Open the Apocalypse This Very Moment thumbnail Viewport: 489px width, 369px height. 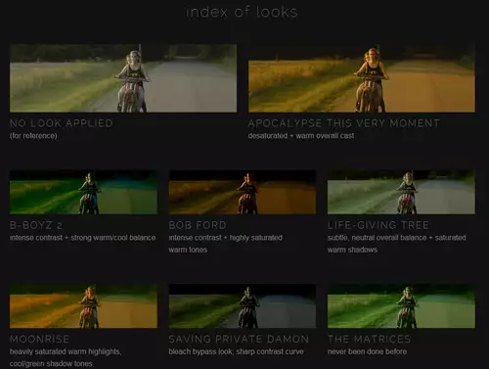pyautogui.click(x=362, y=78)
